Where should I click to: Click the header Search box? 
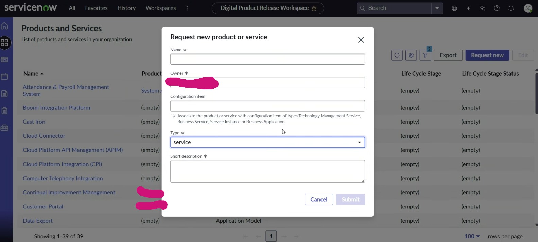pyautogui.click(x=394, y=8)
